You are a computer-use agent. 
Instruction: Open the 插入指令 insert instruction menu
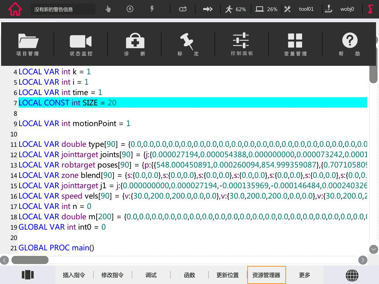tap(74, 275)
